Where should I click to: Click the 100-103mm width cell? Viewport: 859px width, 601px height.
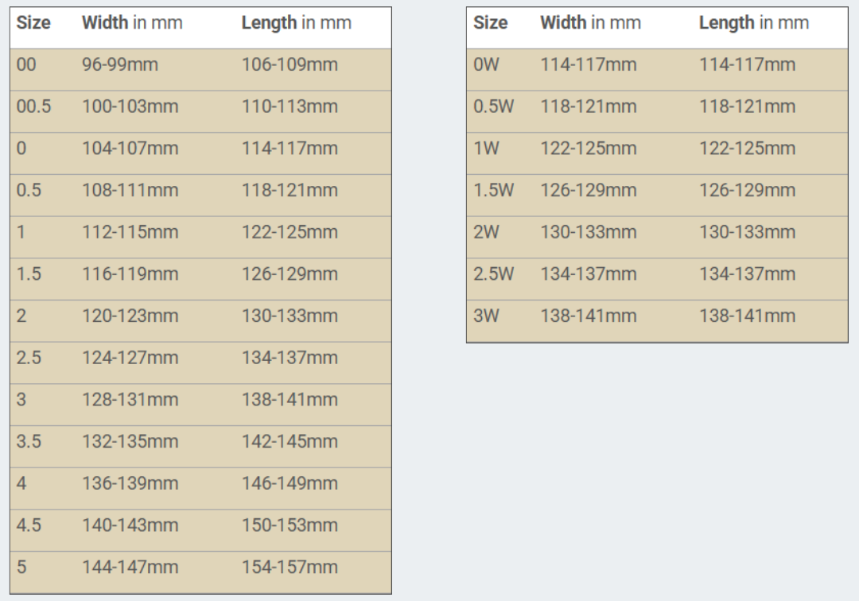tap(130, 107)
